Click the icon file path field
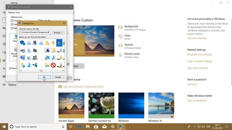 35,32
